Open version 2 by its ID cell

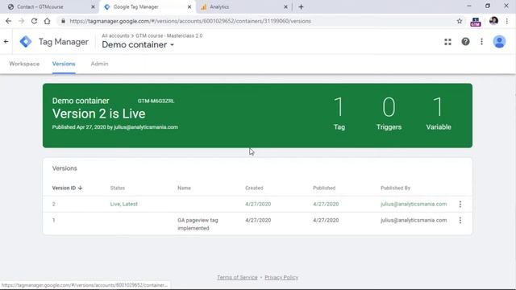point(54,204)
